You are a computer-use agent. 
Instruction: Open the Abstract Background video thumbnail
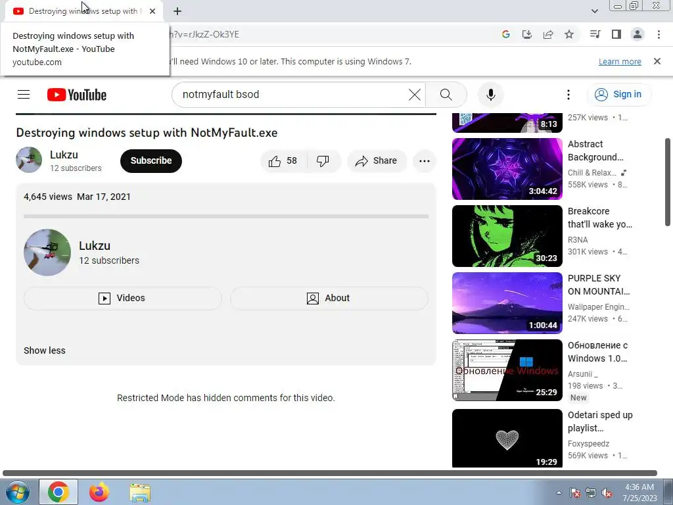507,169
